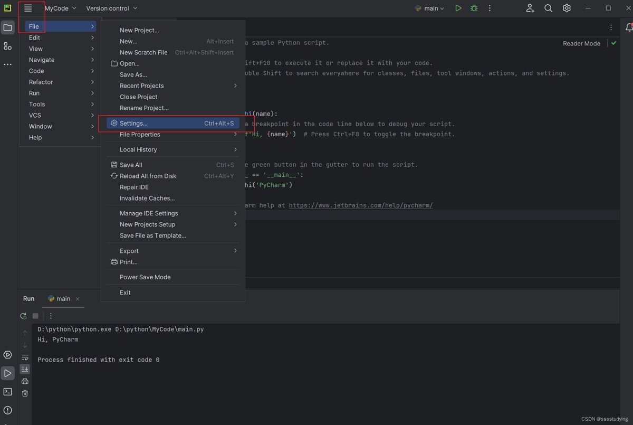Close the main tab in Run panel

78,299
